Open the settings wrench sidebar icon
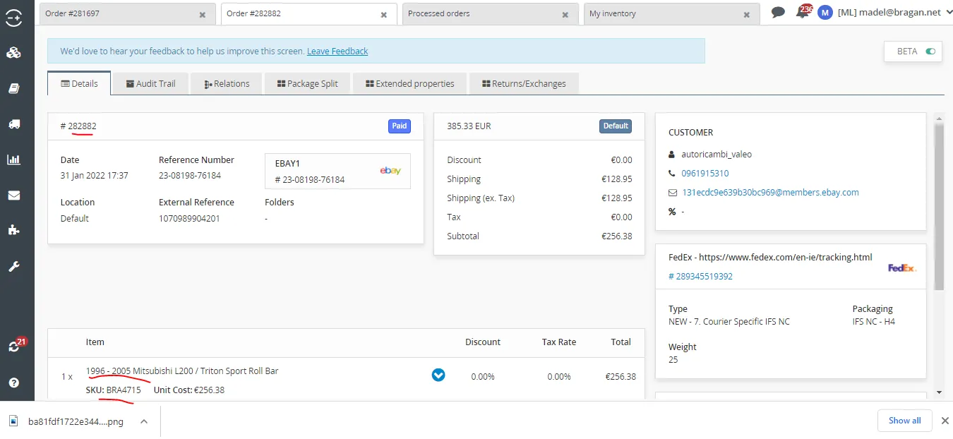The width and height of the screenshot is (953, 439). click(x=13, y=266)
